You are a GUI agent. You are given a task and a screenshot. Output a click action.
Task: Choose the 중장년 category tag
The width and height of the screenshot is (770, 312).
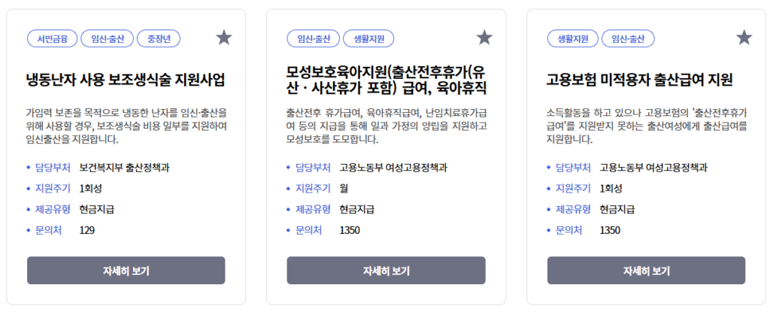point(159,38)
